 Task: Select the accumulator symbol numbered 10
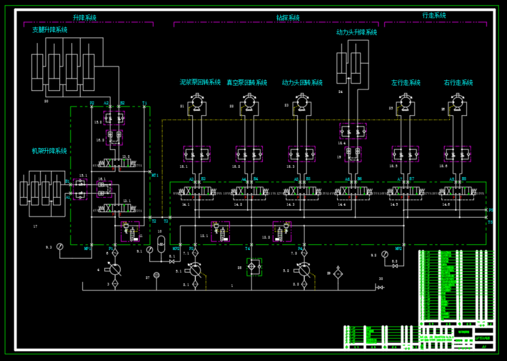point(160,244)
